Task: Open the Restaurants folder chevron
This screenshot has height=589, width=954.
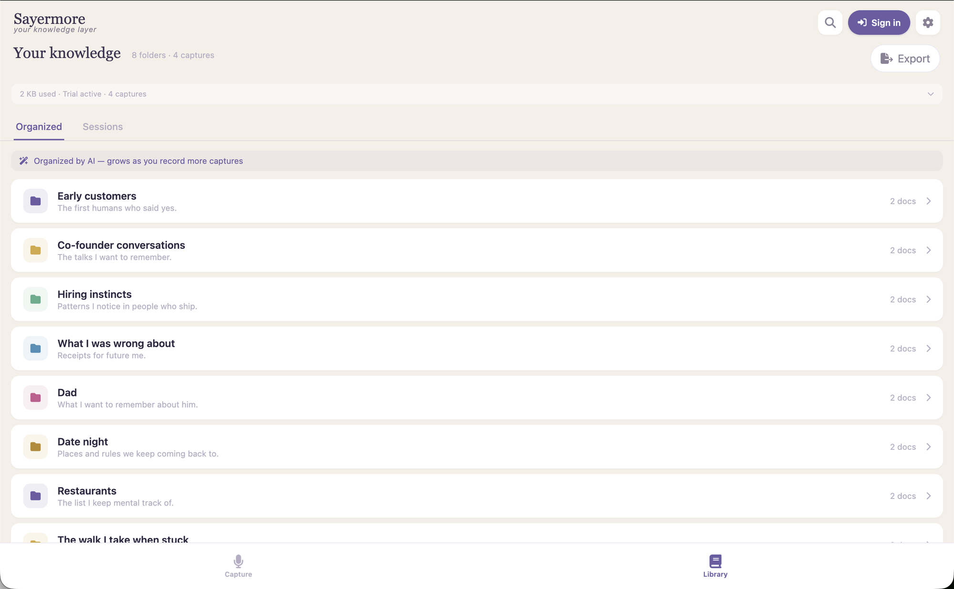Action: [x=929, y=496]
